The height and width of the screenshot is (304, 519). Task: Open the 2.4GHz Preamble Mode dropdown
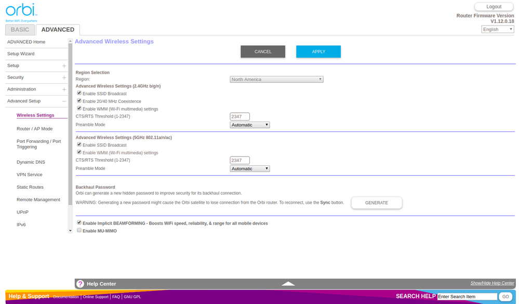tap(250, 125)
